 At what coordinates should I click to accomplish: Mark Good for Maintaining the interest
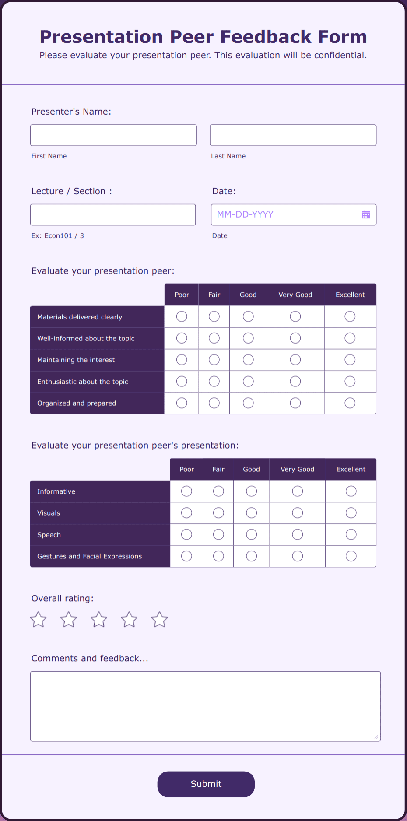coord(248,359)
